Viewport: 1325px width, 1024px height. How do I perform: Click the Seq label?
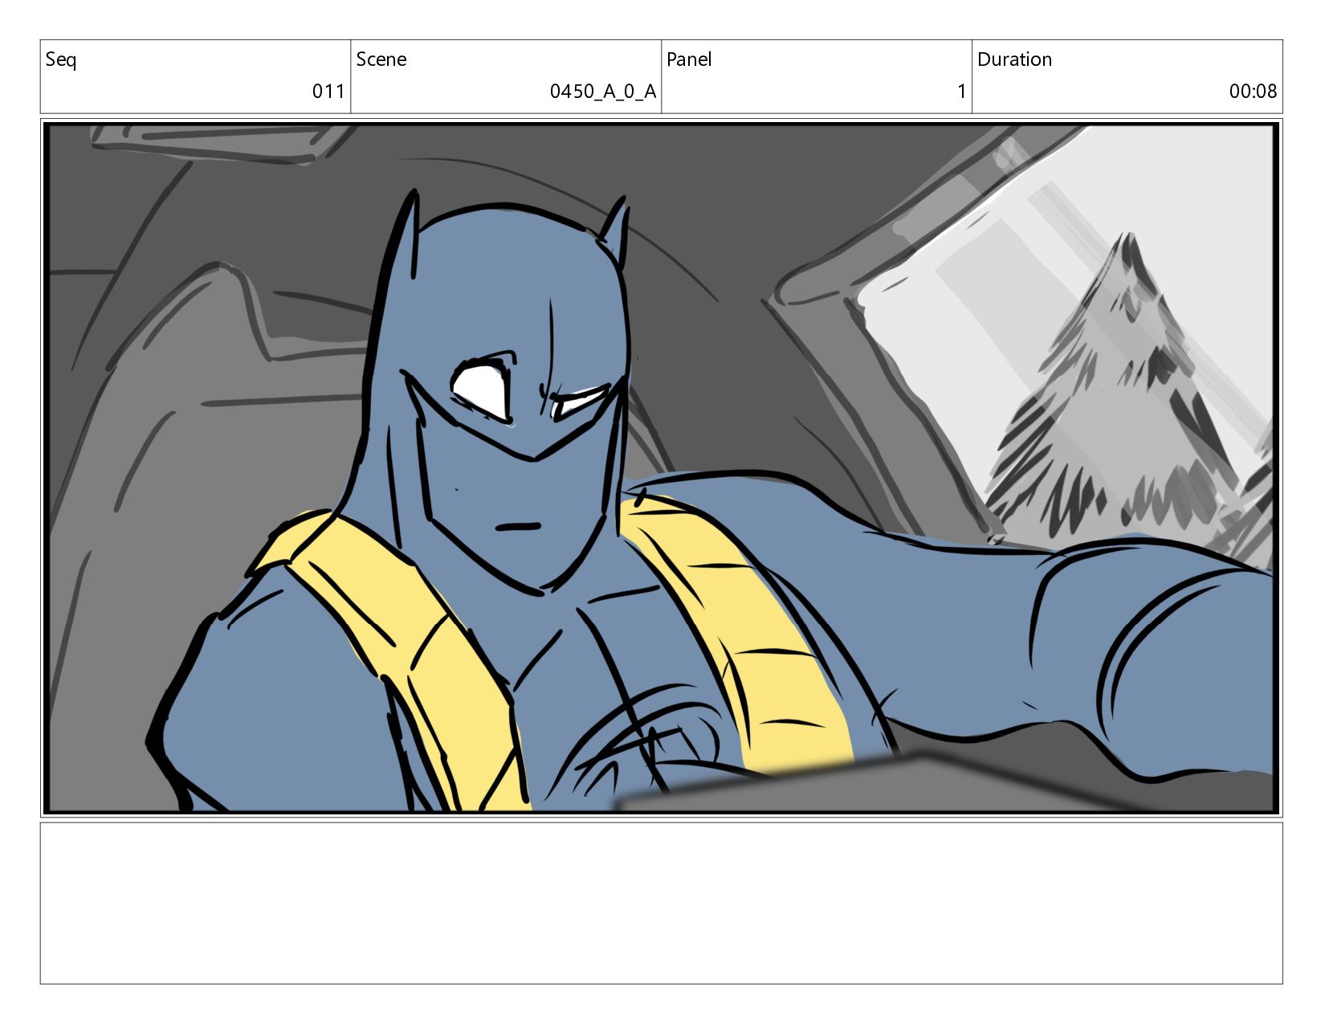61,60
